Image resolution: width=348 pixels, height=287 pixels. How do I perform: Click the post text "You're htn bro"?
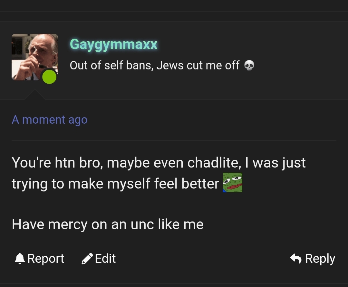[x=57, y=163]
